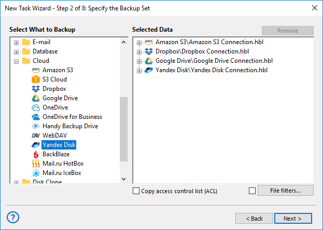Click the WebDAV DAV icon
Viewport: 323px width, 230px height.
click(x=36, y=136)
